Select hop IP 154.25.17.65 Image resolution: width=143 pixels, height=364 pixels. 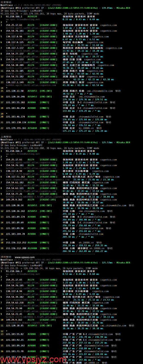(x=14, y=280)
